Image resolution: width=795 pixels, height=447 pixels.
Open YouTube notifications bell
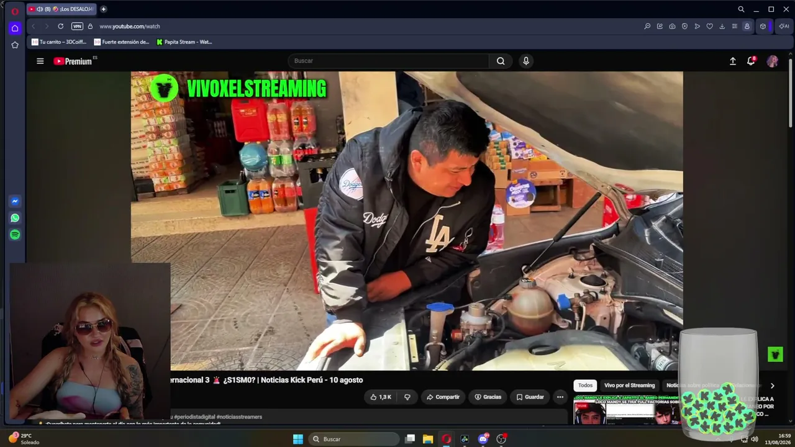[751, 61]
